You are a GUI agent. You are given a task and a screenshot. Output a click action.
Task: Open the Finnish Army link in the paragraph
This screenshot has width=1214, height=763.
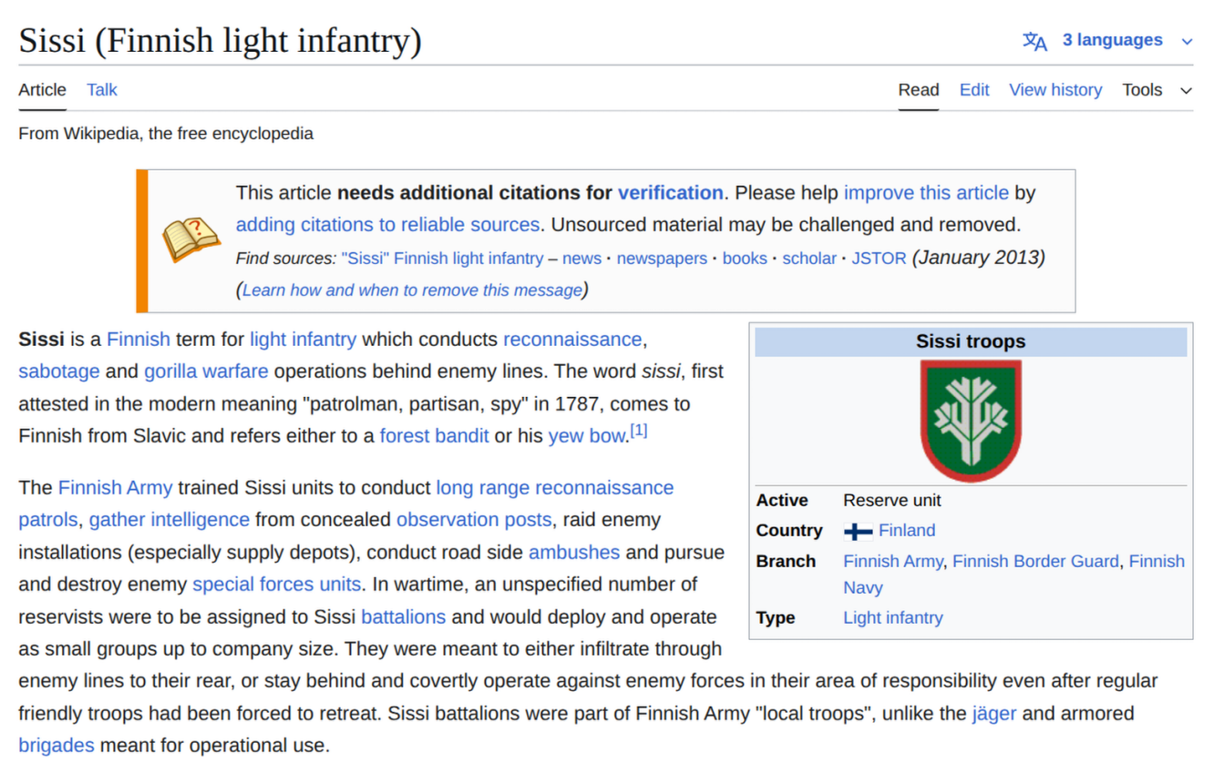[115, 488]
